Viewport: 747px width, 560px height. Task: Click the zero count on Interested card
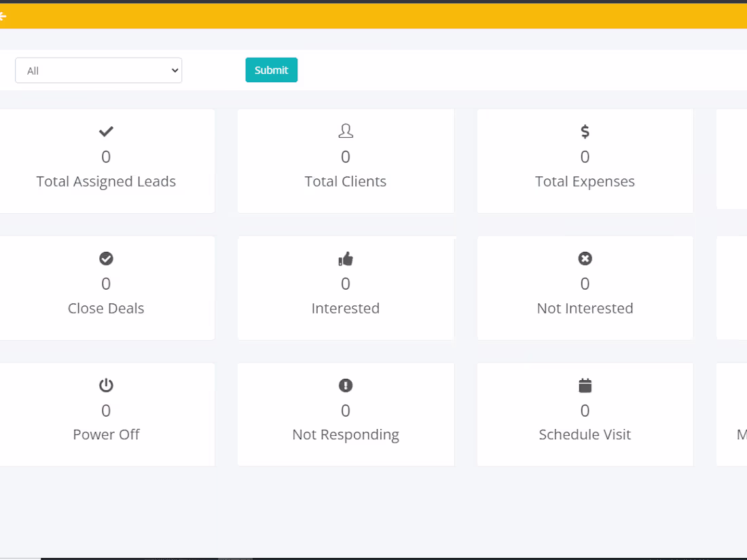tap(346, 283)
